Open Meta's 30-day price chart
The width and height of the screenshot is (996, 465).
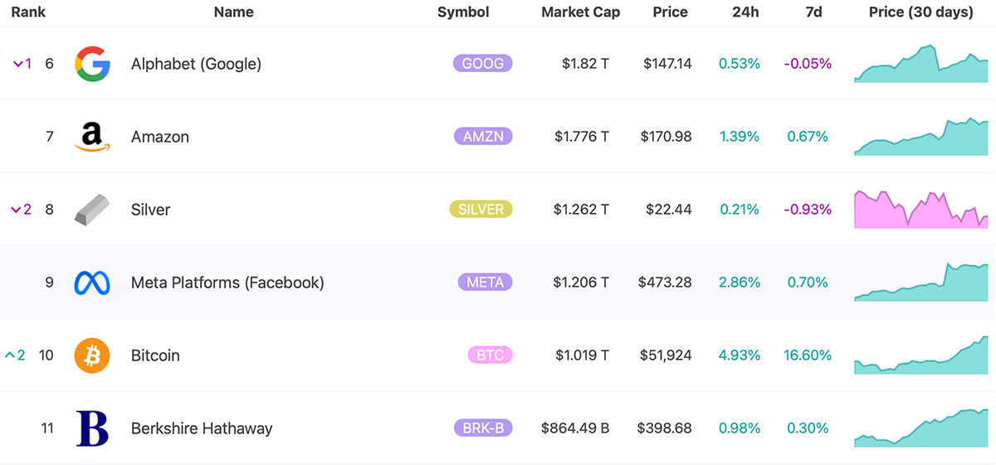(921, 283)
